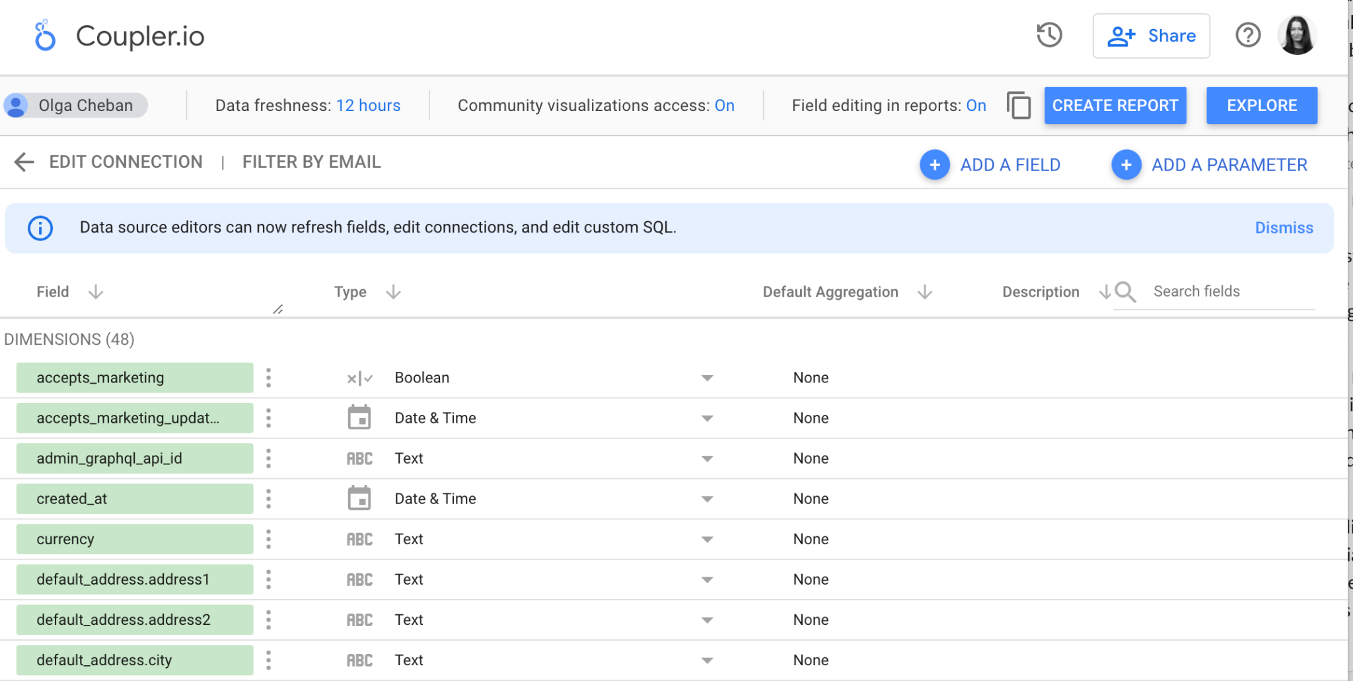Click the info icon in the blue banner
The width and height of the screenshot is (1353, 681).
click(x=40, y=228)
